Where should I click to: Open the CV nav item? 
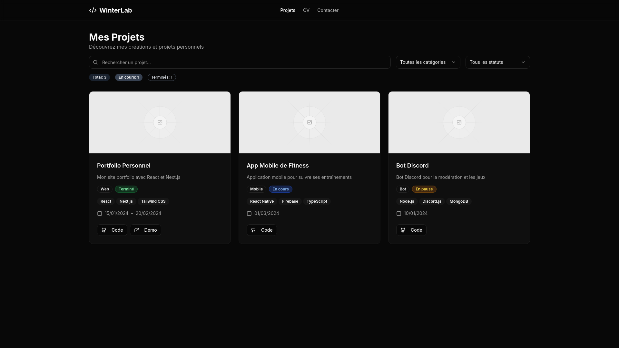[x=306, y=10]
